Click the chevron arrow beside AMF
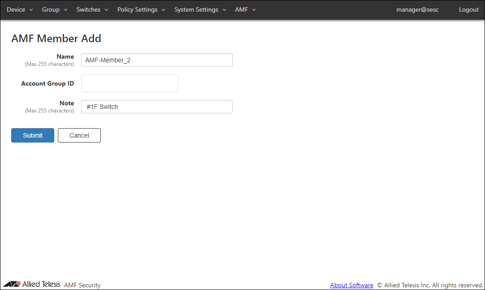The image size is (485, 290). coord(254,10)
